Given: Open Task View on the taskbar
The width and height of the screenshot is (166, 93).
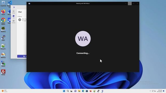Looking at the screenshot, I should pos(72,91).
